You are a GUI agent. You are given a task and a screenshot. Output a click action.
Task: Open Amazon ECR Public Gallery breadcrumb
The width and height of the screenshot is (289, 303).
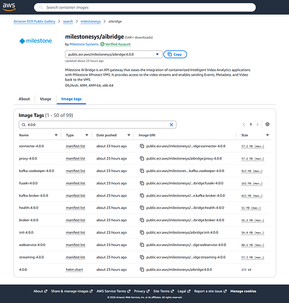coord(35,21)
